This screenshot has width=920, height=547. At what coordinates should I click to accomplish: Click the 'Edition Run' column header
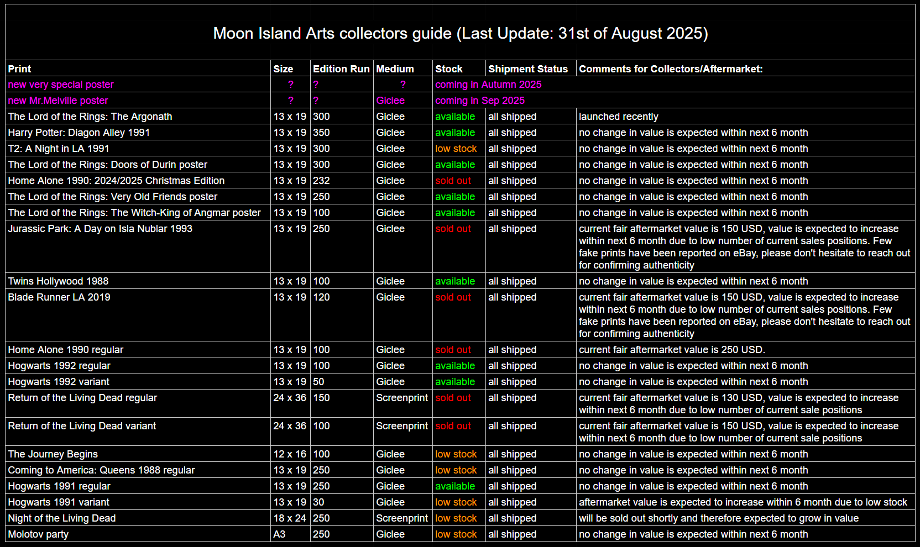tap(341, 69)
